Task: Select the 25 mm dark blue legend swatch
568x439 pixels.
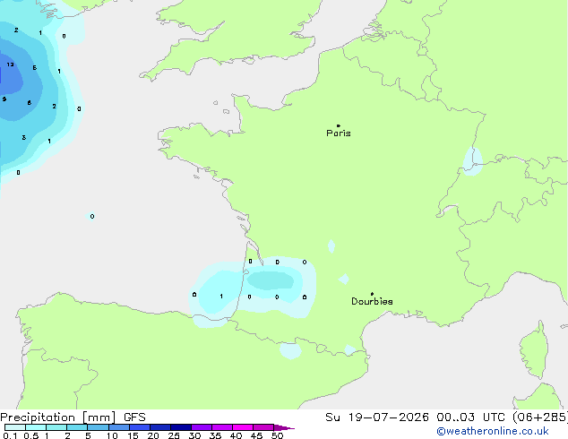Action: click(180, 427)
